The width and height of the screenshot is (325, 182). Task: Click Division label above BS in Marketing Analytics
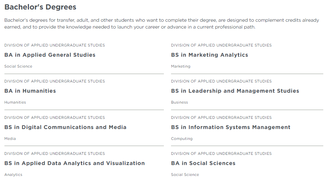click(x=221, y=45)
